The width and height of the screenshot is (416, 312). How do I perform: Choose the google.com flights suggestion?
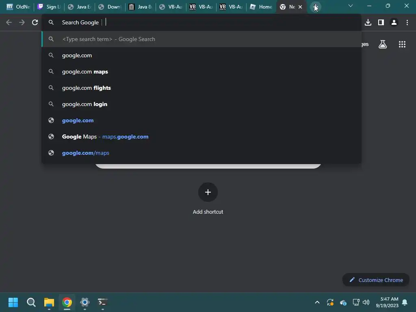(201, 88)
